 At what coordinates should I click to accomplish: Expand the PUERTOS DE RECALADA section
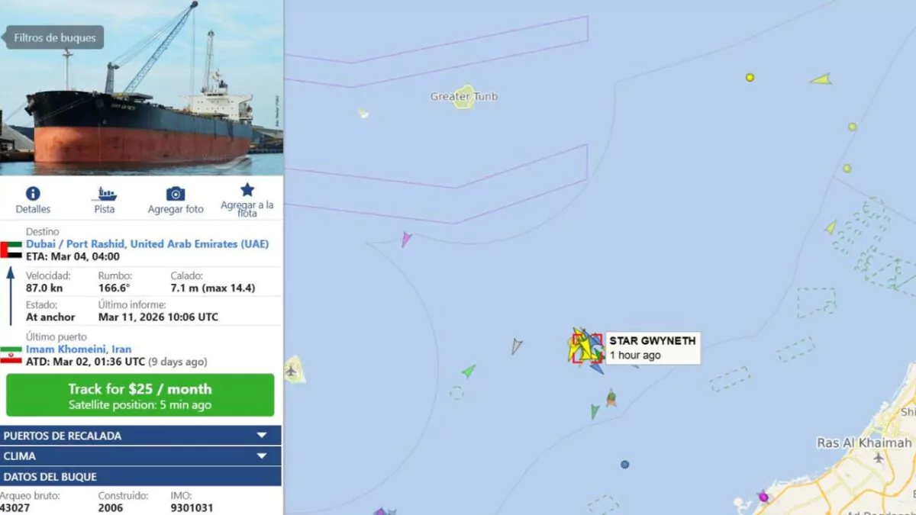(140, 436)
